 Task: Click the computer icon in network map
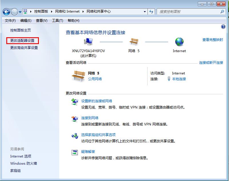[88, 42]
